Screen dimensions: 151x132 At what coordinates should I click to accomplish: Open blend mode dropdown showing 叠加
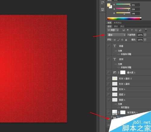point(116,35)
